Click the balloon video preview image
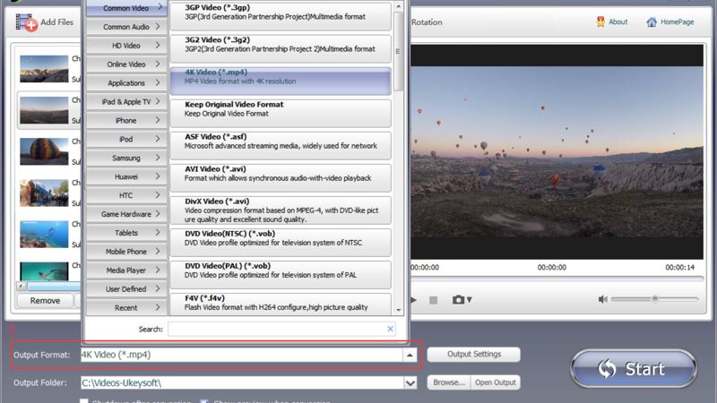This screenshot has width=717, height=403. click(557, 151)
